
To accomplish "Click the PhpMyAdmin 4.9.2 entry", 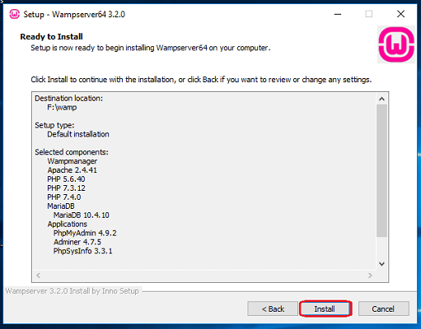I will (x=85, y=233).
